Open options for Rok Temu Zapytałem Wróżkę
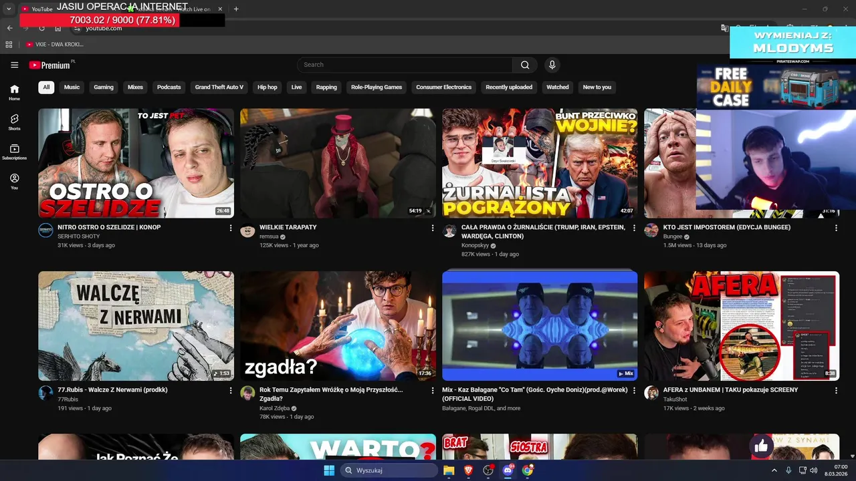This screenshot has width=856, height=481. point(433,391)
